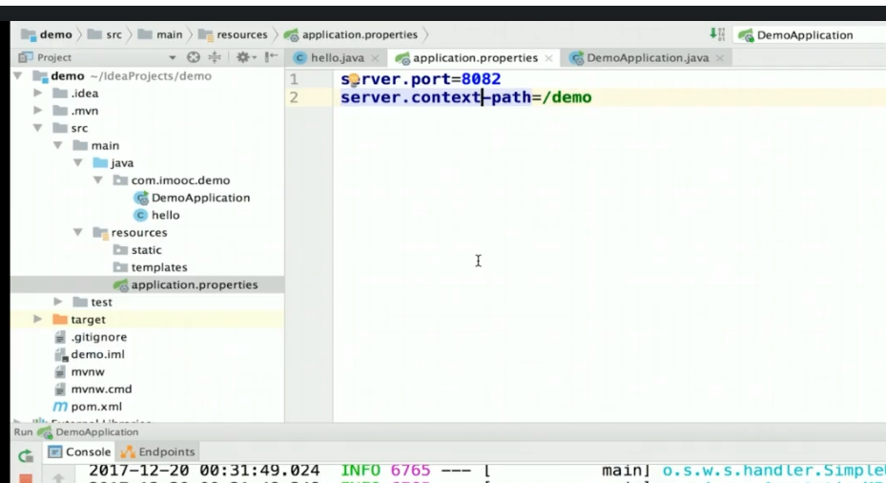Select the .gitignore file

coord(98,337)
